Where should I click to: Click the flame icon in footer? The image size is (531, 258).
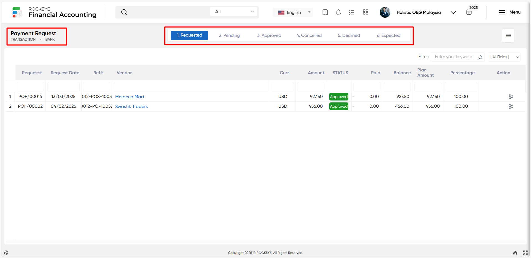[515, 252]
